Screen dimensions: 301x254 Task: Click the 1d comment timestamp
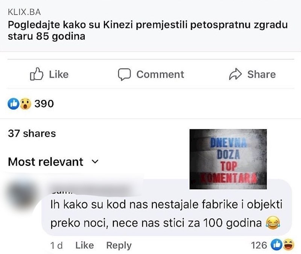coord(56,245)
